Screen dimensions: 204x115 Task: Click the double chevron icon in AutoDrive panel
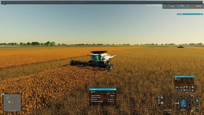click(x=182, y=90)
